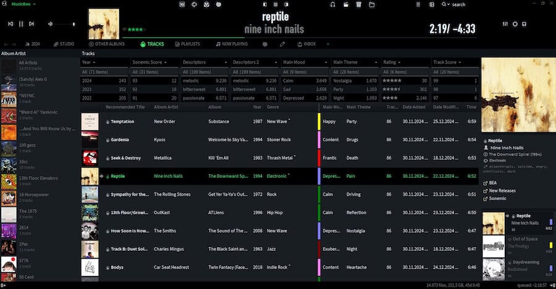Image resolution: width=556 pixels, height=289 pixels.
Task: Switch to the NOW PLAYING tab
Action: [232, 44]
